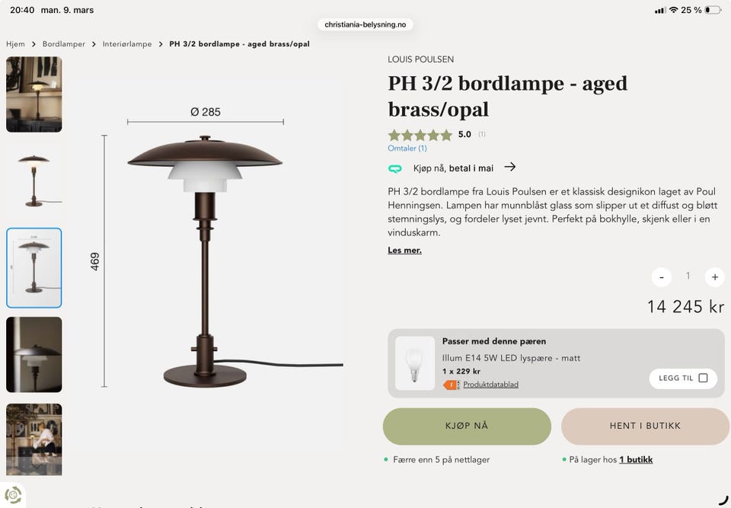Click the light bulb product image

(414, 363)
